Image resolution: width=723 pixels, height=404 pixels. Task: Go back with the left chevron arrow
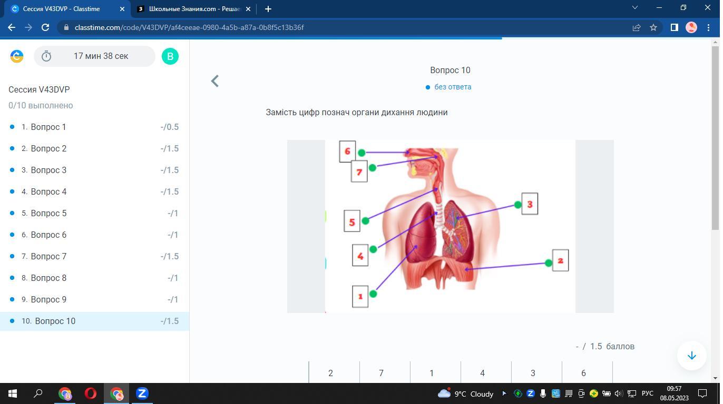coord(215,81)
